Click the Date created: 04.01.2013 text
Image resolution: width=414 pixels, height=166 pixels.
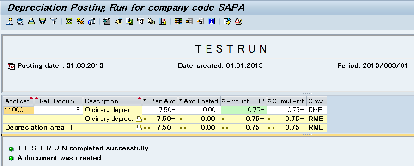[220, 66]
